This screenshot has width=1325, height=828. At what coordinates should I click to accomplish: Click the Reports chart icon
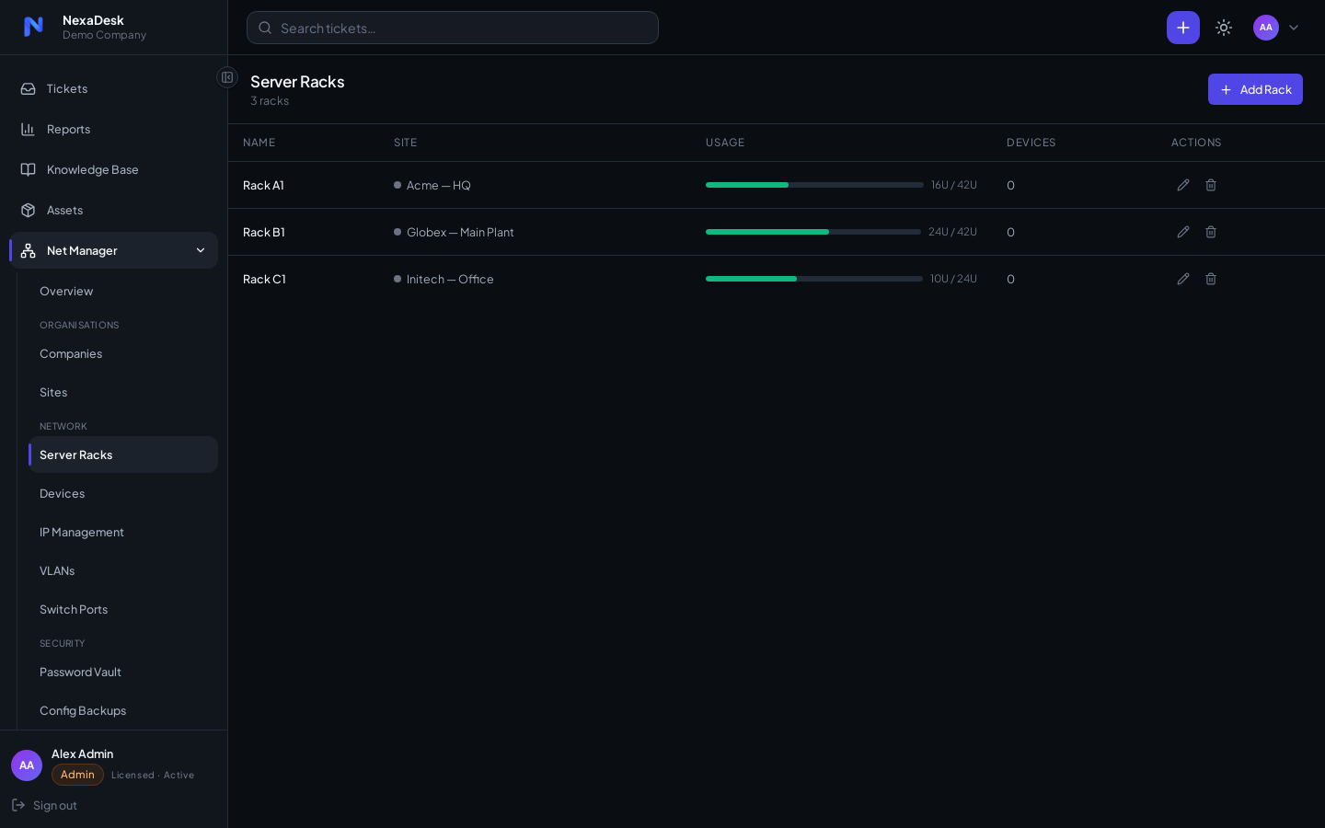tap(29, 130)
